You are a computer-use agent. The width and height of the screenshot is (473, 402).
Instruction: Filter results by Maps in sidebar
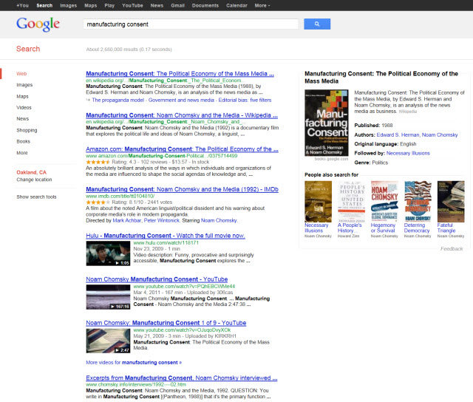coord(22,97)
